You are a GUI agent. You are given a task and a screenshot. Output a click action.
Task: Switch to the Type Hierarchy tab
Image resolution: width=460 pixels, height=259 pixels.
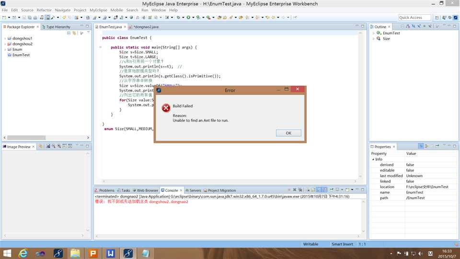[x=56, y=27]
